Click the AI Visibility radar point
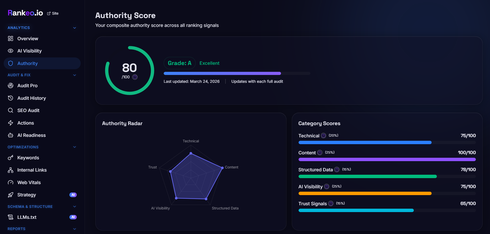 (x=176, y=198)
